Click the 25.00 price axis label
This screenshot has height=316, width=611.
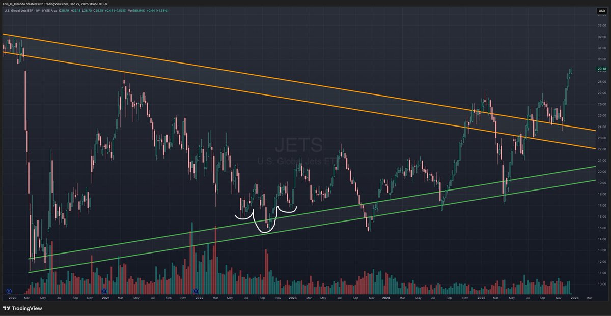[601, 115]
